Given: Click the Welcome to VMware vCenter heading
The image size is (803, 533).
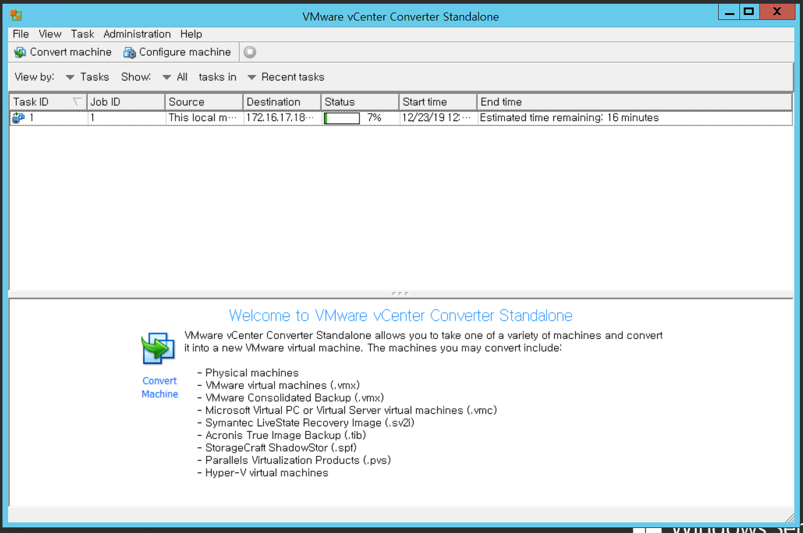Looking at the screenshot, I should click(x=401, y=316).
